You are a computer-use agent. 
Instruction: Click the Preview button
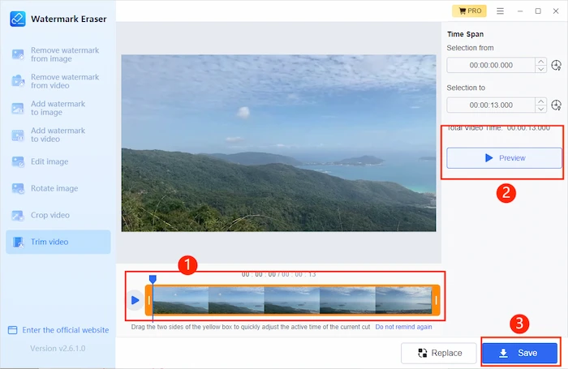504,158
